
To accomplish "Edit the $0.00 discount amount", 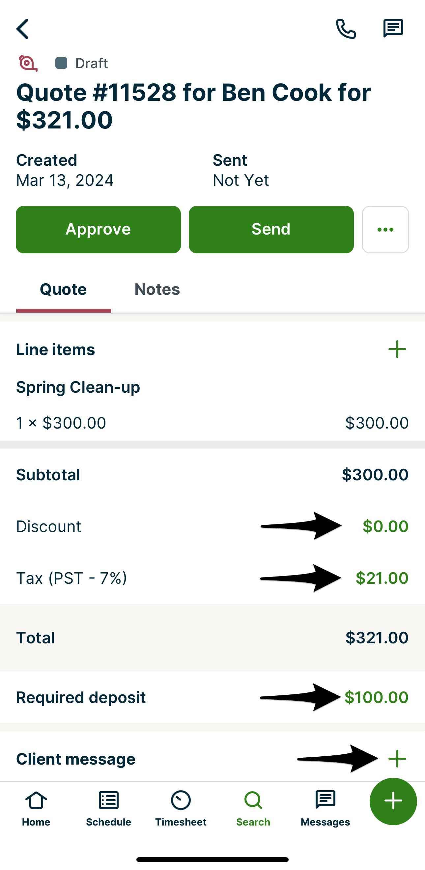I will pyautogui.click(x=385, y=526).
